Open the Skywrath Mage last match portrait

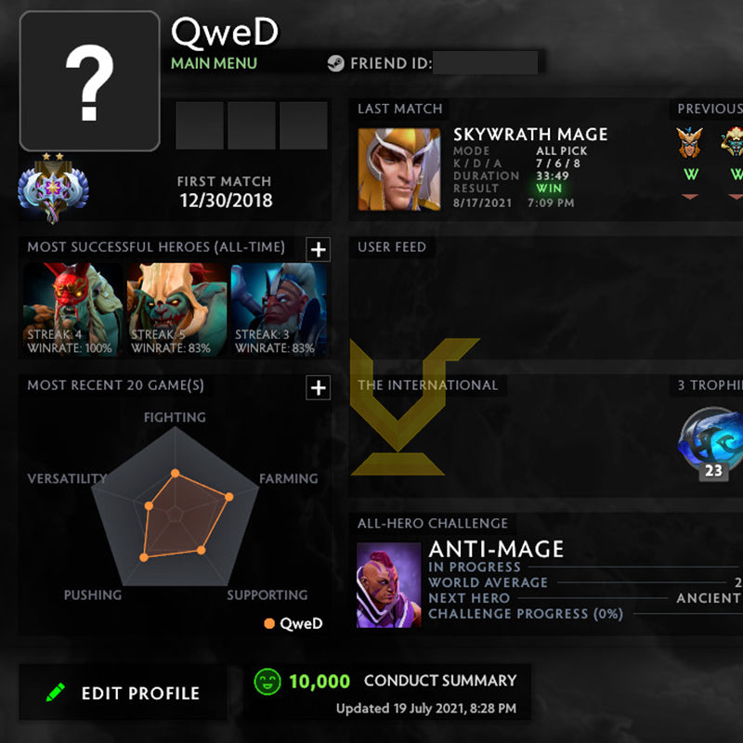399,169
